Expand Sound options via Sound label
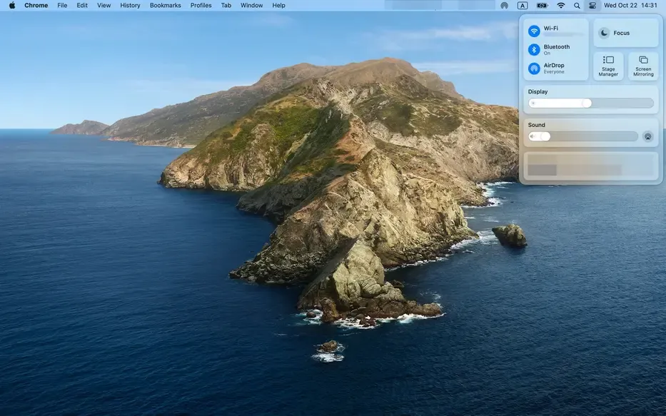The image size is (666, 416). click(537, 125)
